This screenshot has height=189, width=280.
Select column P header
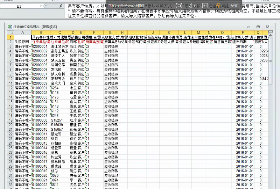pyautogui.click(x=243, y=32)
